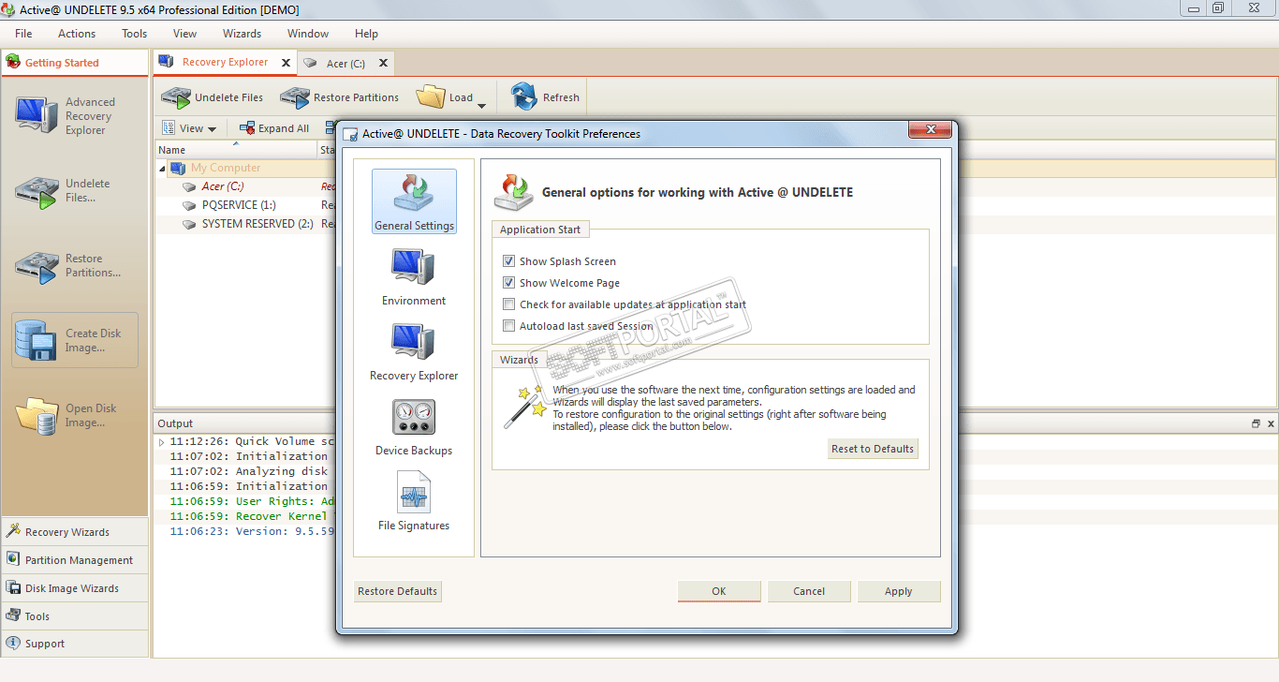The width and height of the screenshot is (1279, 682).
Task: Open the Tools section in the sidebar
Action: (x=75, y=615)
